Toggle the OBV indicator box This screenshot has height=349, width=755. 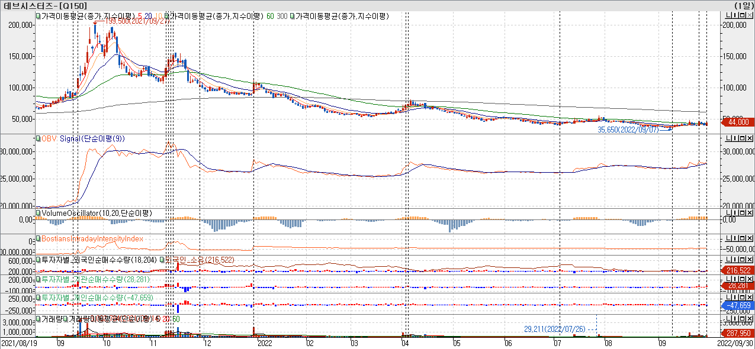tap(38, 138)
